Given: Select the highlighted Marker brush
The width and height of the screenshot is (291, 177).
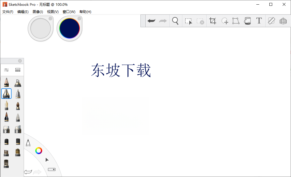Looking at the screenshot, I should [x=6, y=94].
